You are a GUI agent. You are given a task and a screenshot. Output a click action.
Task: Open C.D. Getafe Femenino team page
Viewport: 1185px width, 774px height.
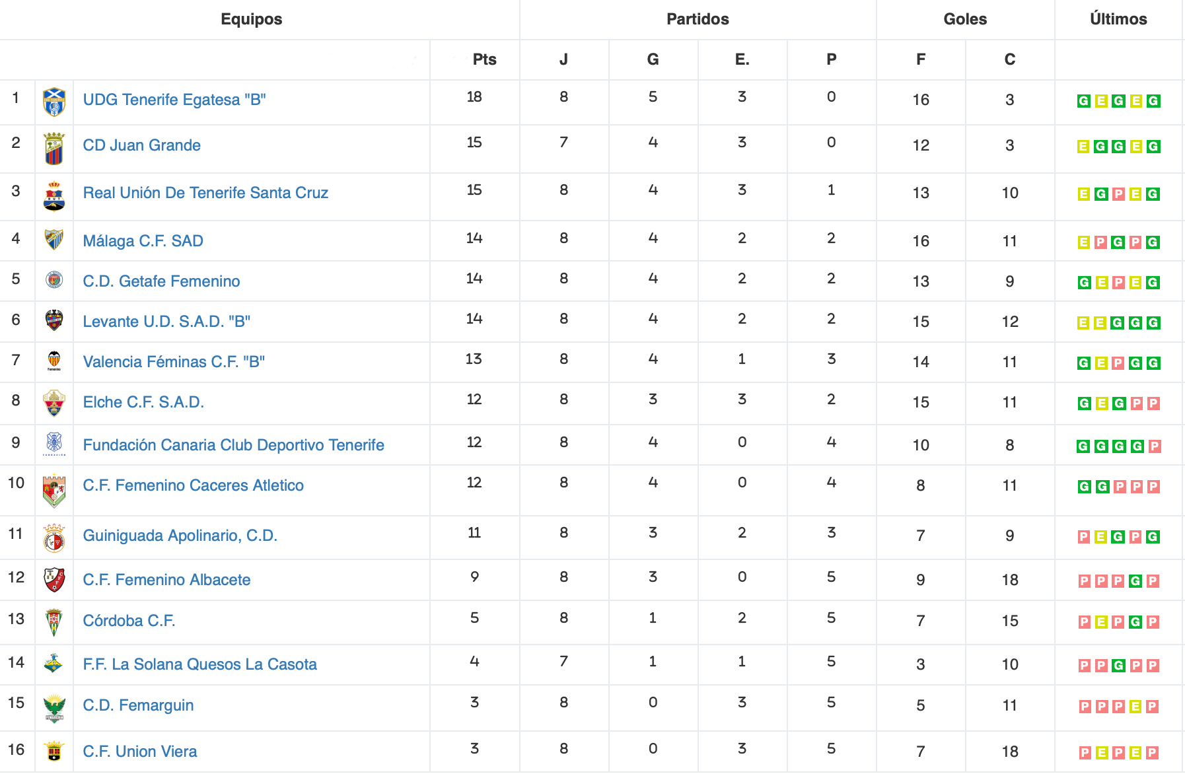[x=161, y=281]
